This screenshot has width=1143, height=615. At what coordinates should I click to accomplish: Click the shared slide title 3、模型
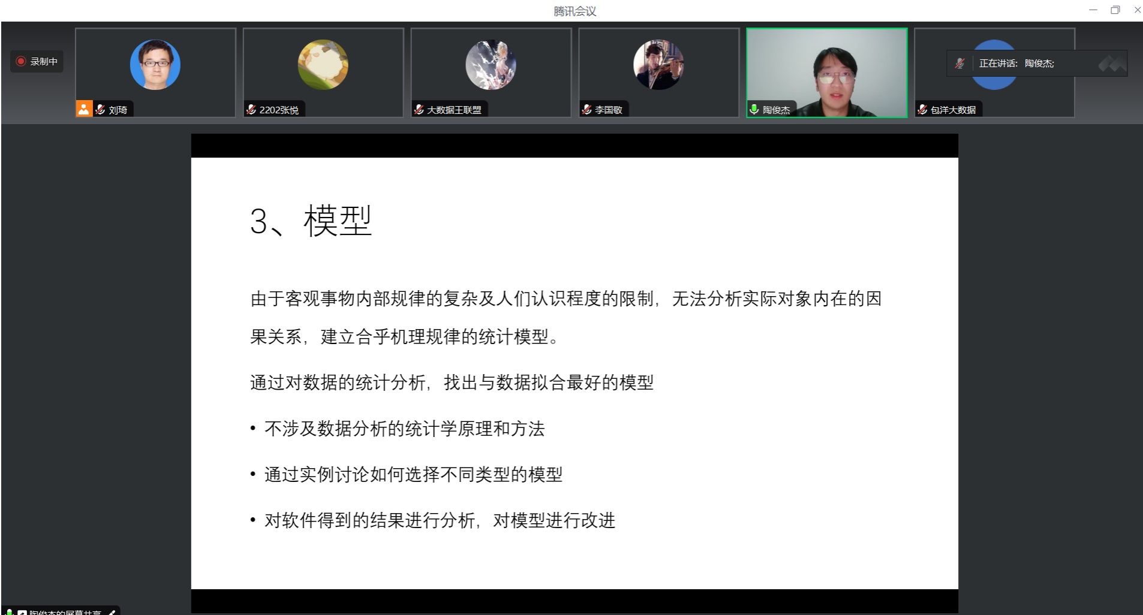coord(311,221)
